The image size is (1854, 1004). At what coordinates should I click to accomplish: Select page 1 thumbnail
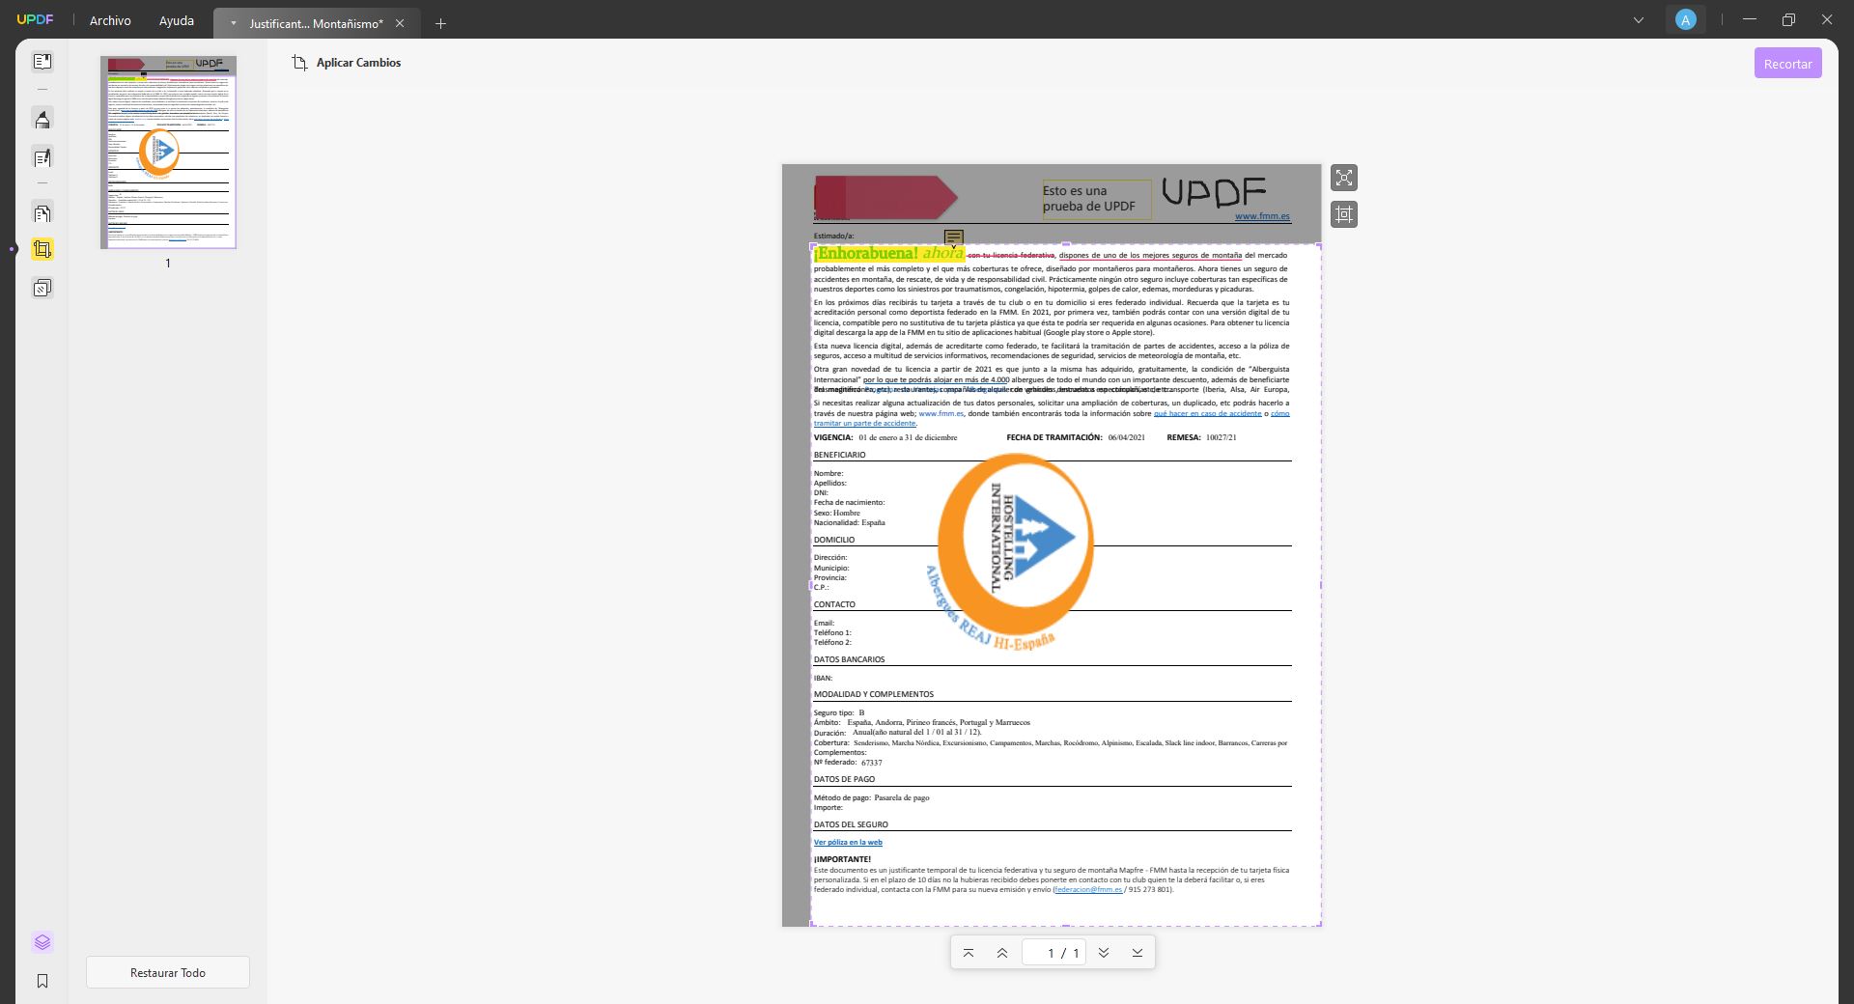point(168,153)
